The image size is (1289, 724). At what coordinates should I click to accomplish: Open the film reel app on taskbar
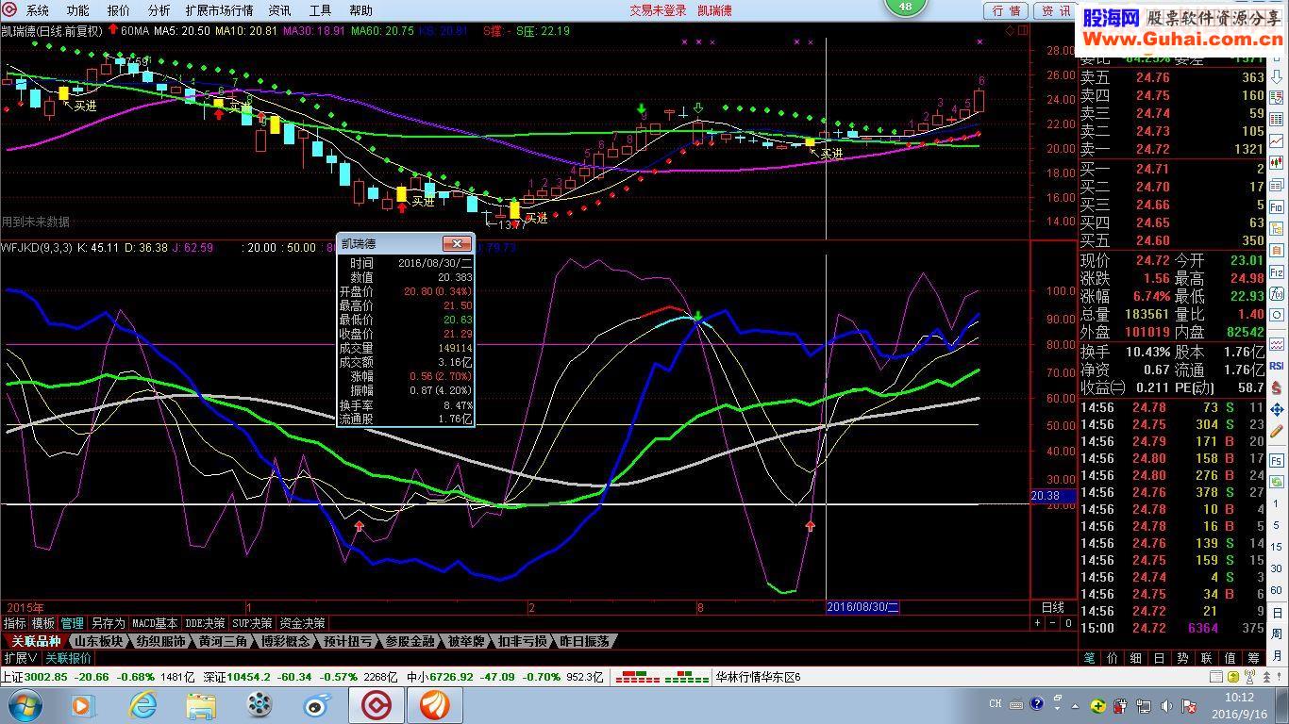[x=259, y=704]
